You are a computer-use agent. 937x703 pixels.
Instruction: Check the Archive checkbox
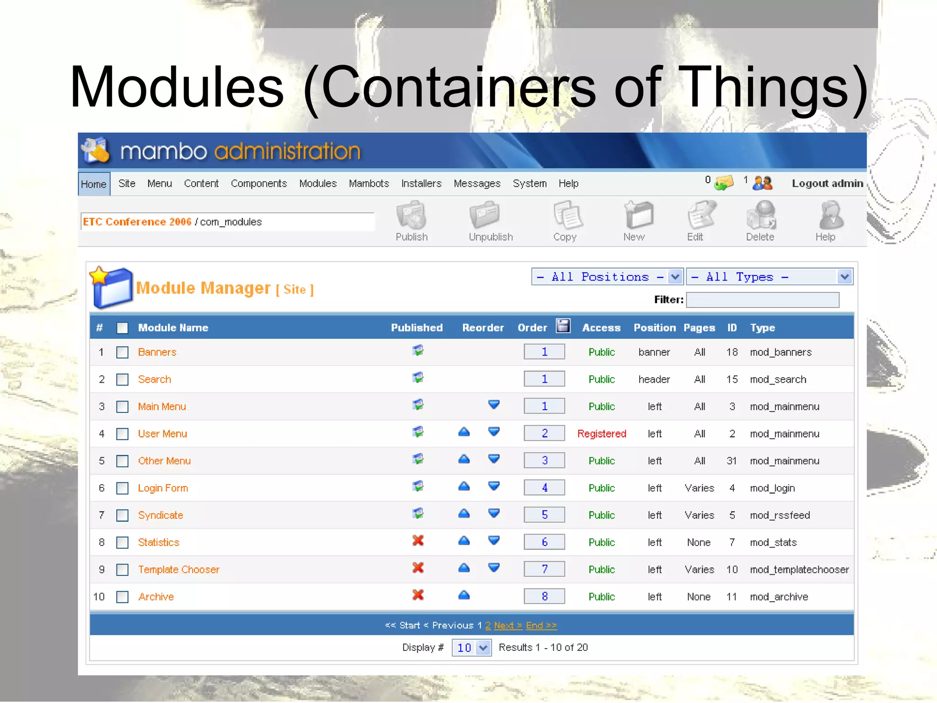122,597
